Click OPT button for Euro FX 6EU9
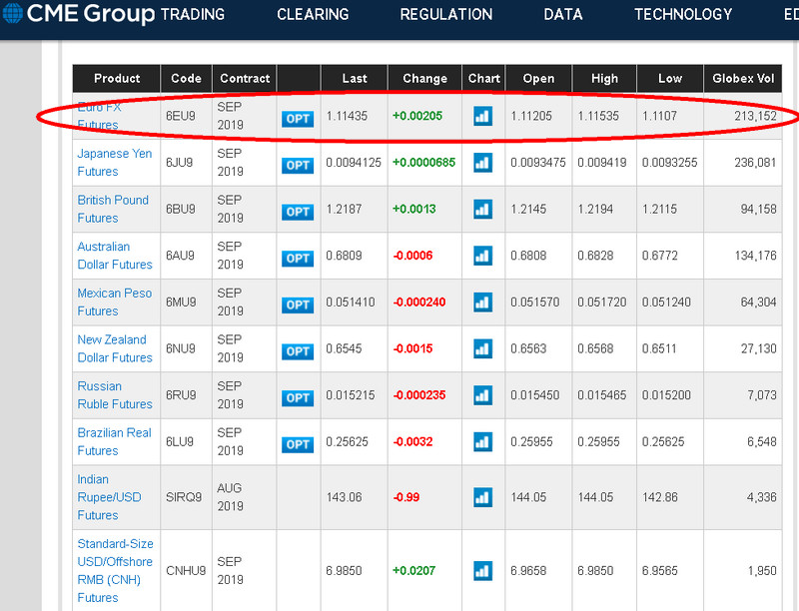 298,119
